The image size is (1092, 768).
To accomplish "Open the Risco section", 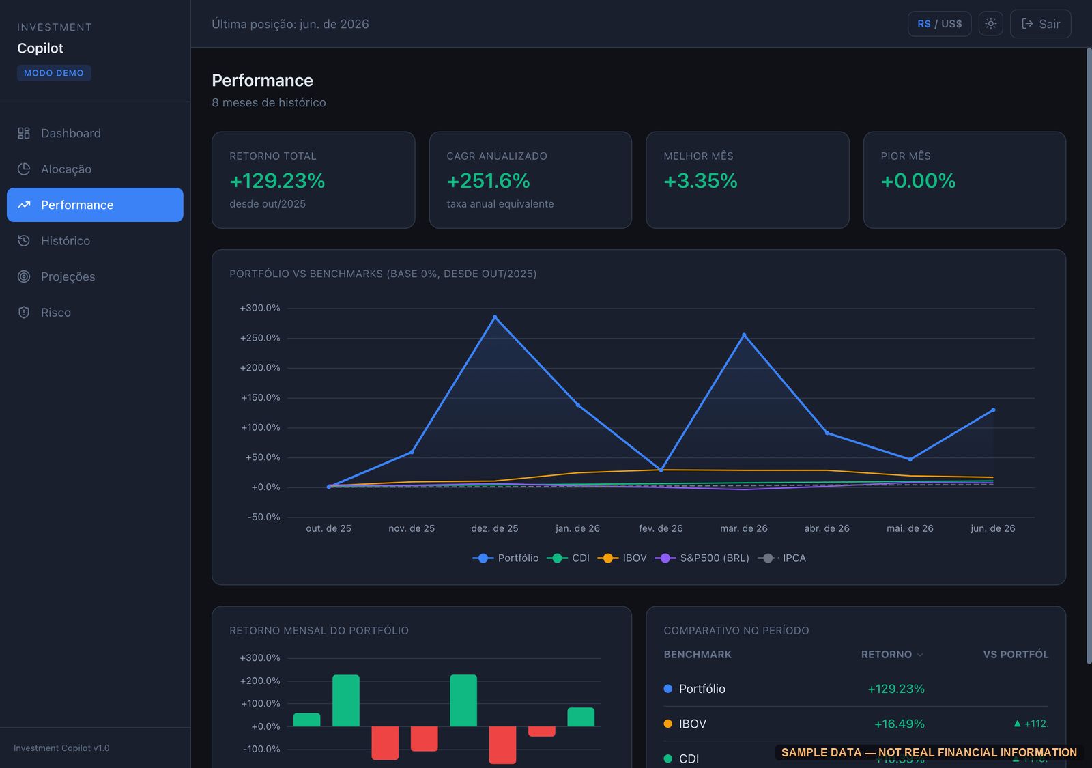I will [95, 313].
